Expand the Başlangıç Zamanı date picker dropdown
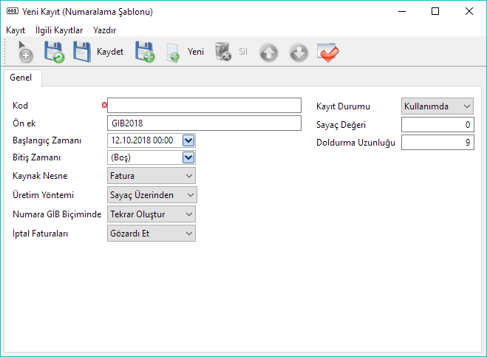This screenshot has height=357, width=487. pyautogui.click(x=188, y=140)
